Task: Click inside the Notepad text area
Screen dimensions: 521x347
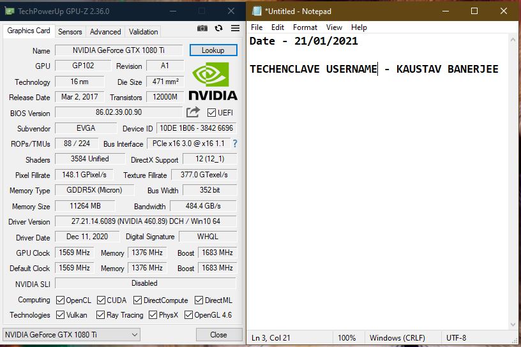Action: (377, 191)
